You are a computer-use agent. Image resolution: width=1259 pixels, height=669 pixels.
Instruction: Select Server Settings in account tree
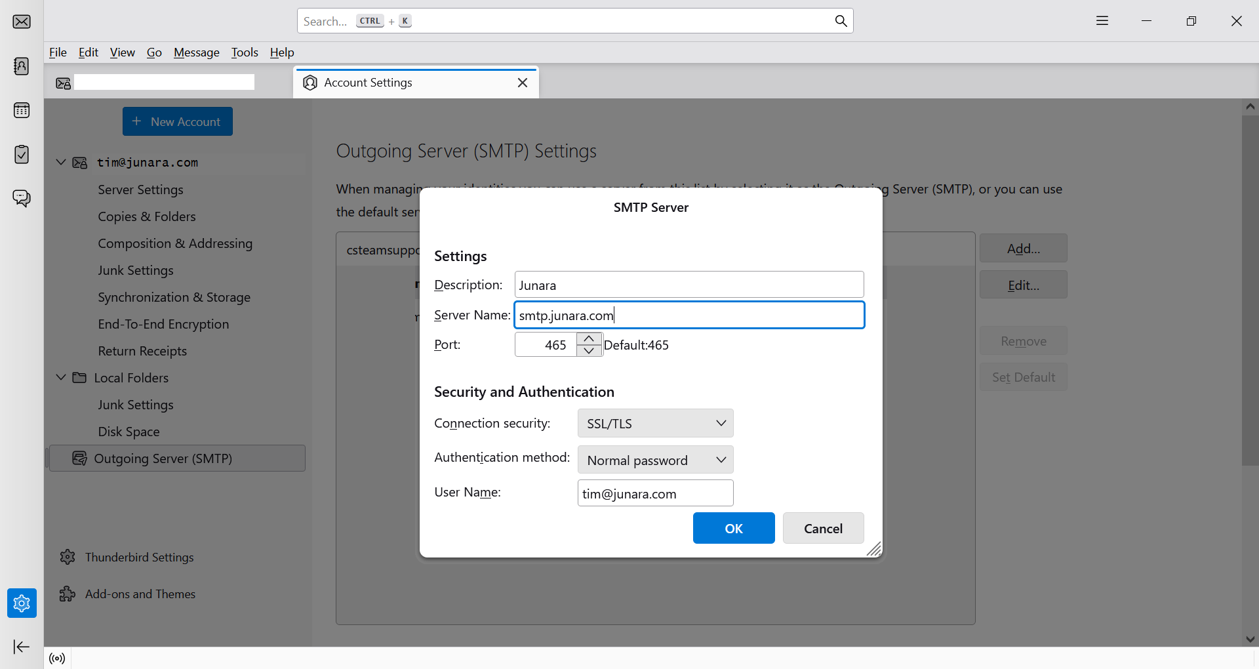click(140, 190)
